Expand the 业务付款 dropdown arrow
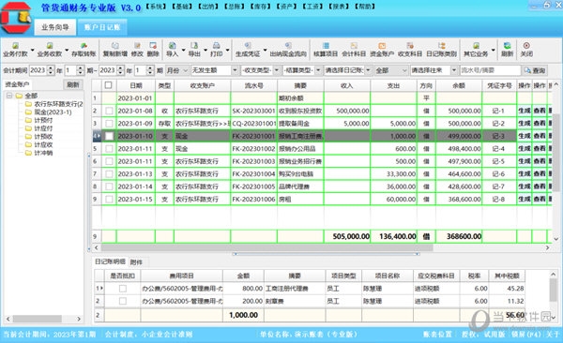The width and height of the screenshot is (563, 343). click(x=33, y=50)
